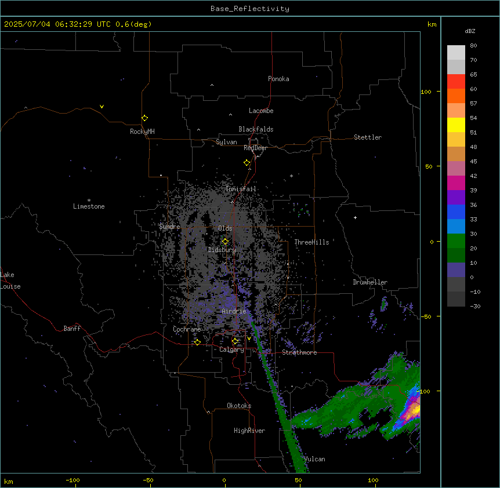The width and height of the screenshot is (500, 488).
Task: Select the bright yellow 54 dBZ legend swatch
Action: pyautogui.click(x=456, y=125)
